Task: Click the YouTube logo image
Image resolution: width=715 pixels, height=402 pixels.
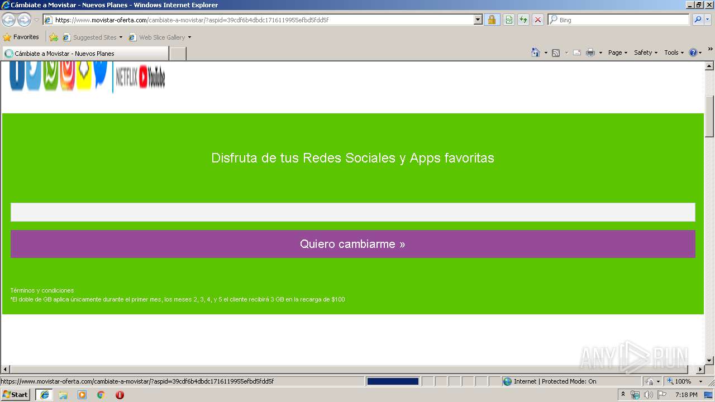Action: click(152, 77)
